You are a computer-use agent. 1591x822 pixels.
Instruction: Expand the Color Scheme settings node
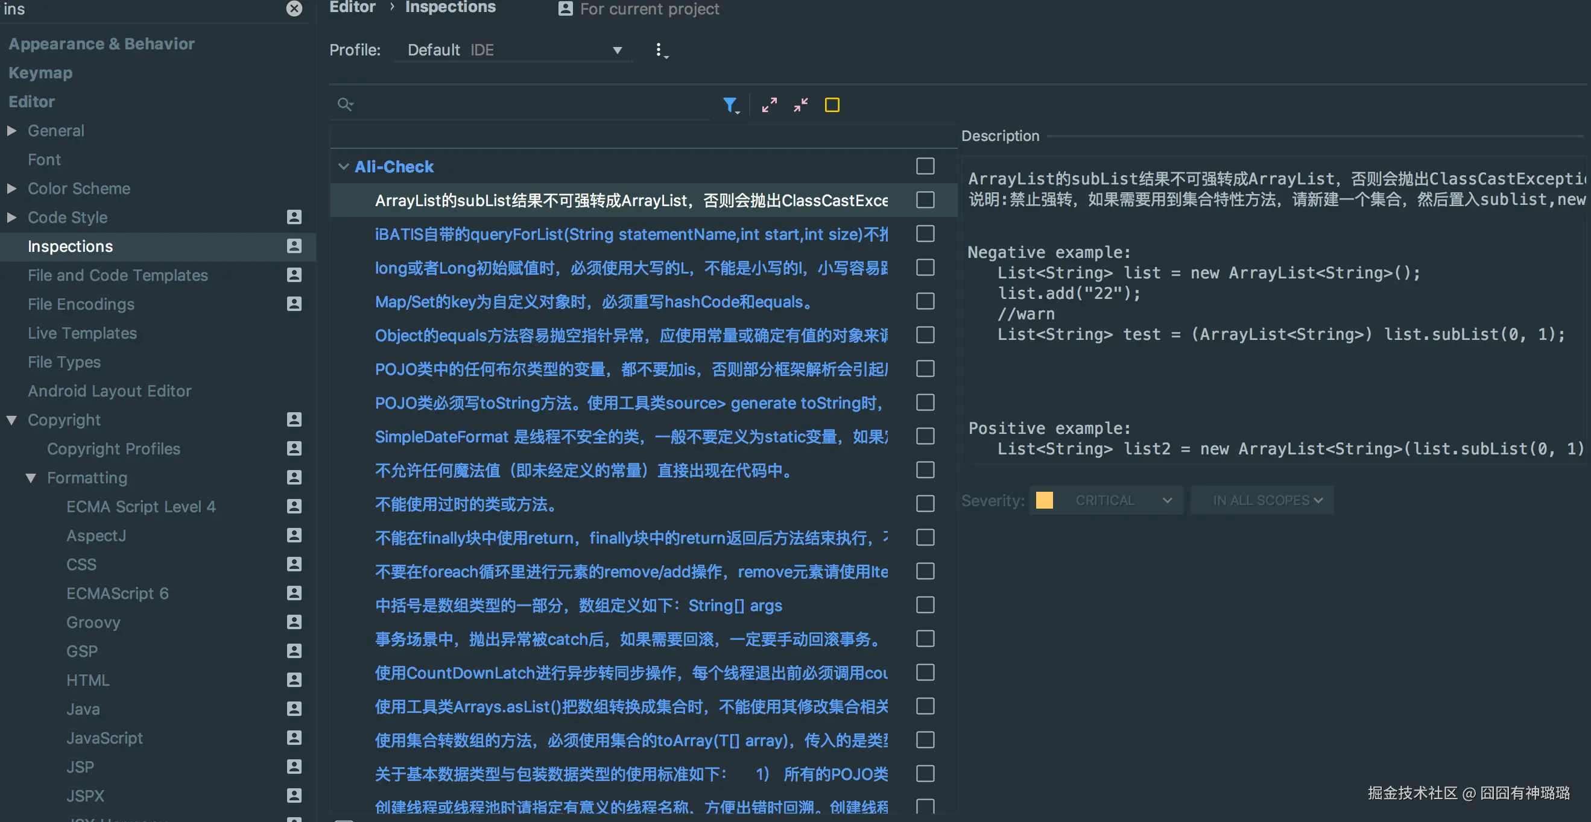[11, 188]
